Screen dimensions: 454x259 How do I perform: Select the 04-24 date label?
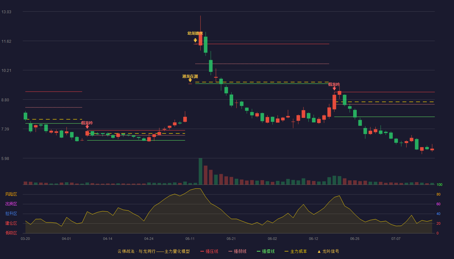point(149,239)
